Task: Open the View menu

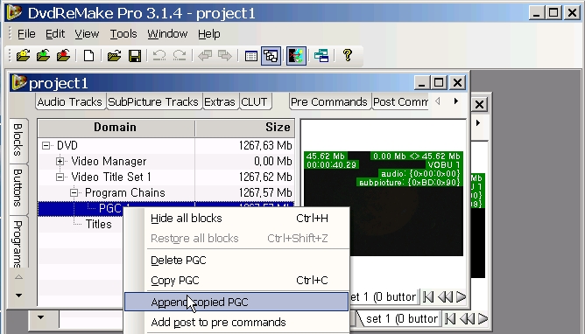Action: (87, 34)
